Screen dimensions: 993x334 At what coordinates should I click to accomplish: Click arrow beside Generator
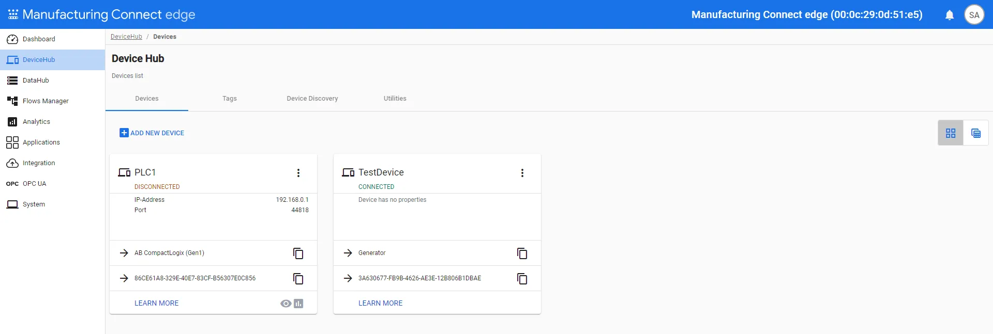point(348,253)
